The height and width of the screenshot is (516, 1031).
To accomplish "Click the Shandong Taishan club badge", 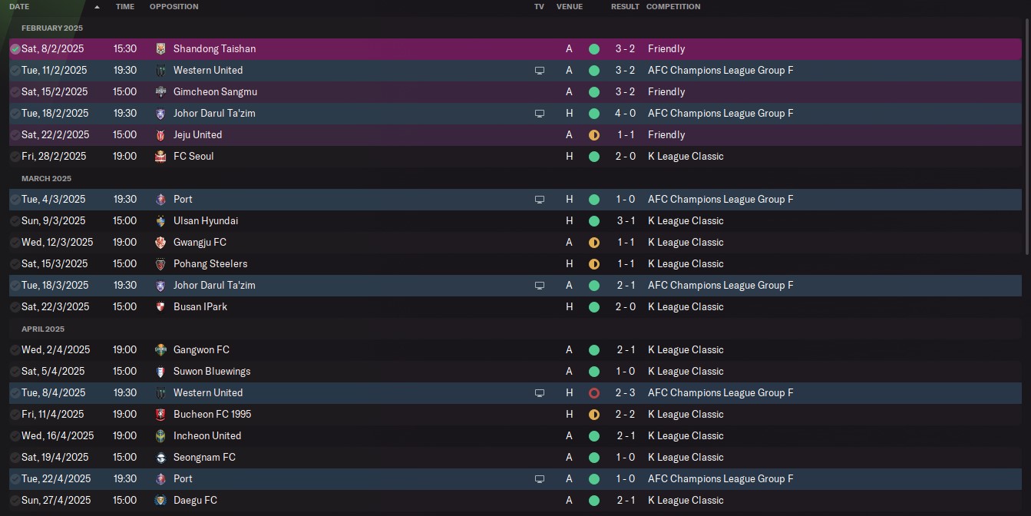I will [x=160, y=48].
